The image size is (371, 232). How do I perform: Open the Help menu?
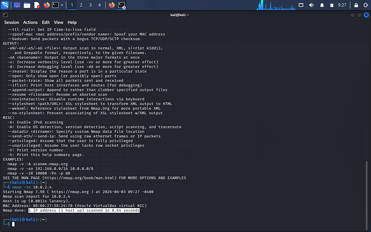pyautogui.click(x=72, y=22)
